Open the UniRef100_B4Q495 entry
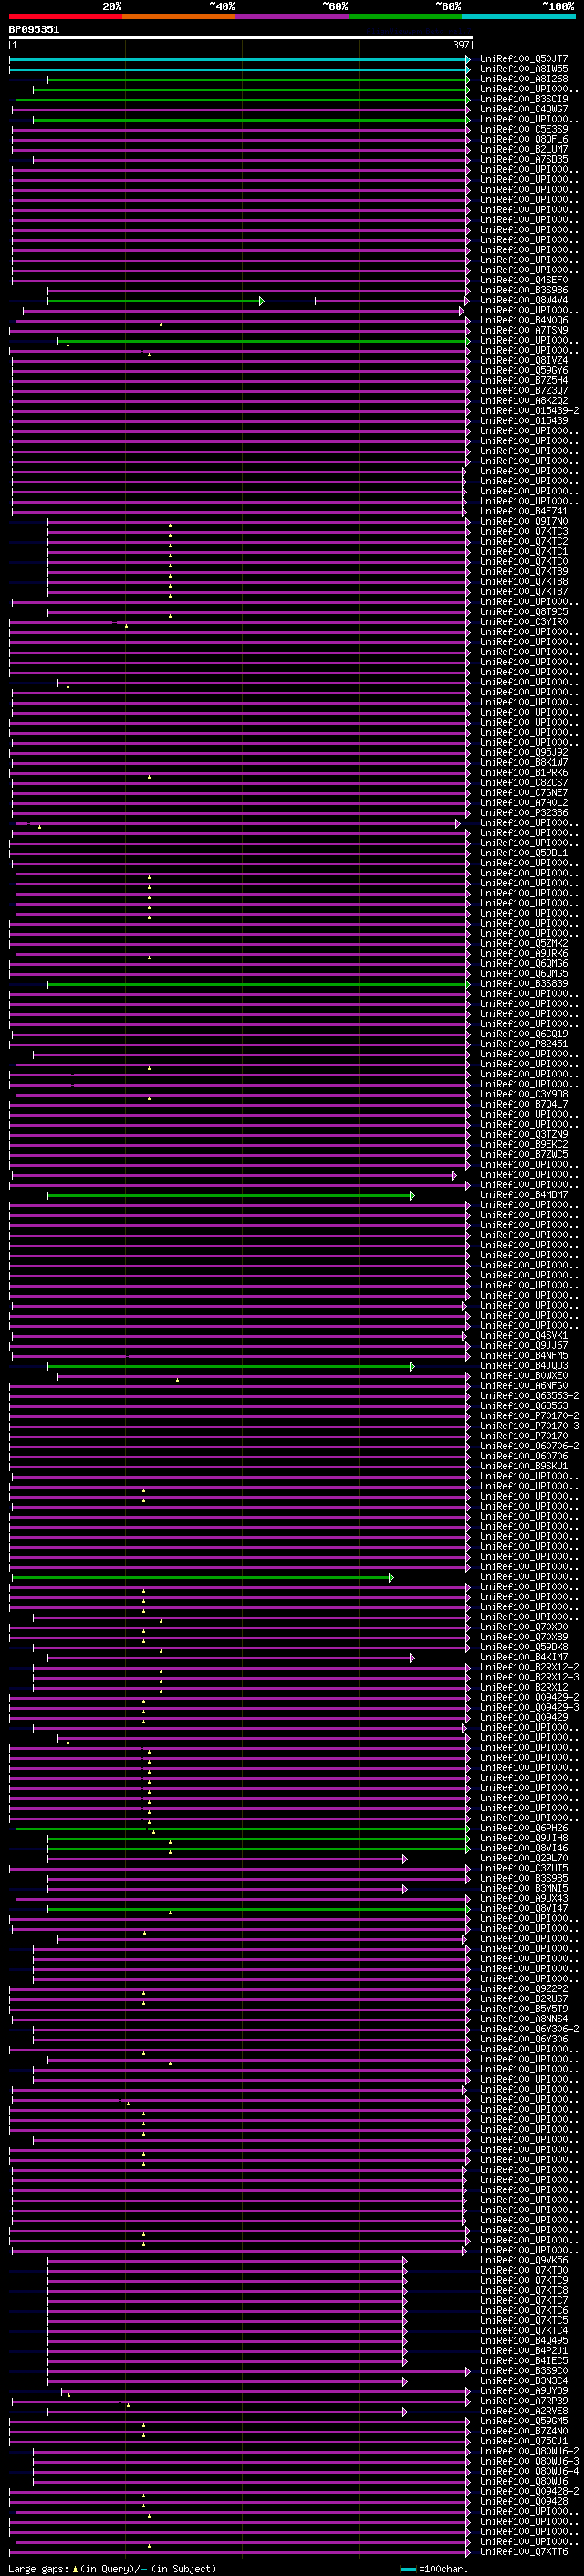The height and width of the screenshot is (2576, 584). point(524,2340)
